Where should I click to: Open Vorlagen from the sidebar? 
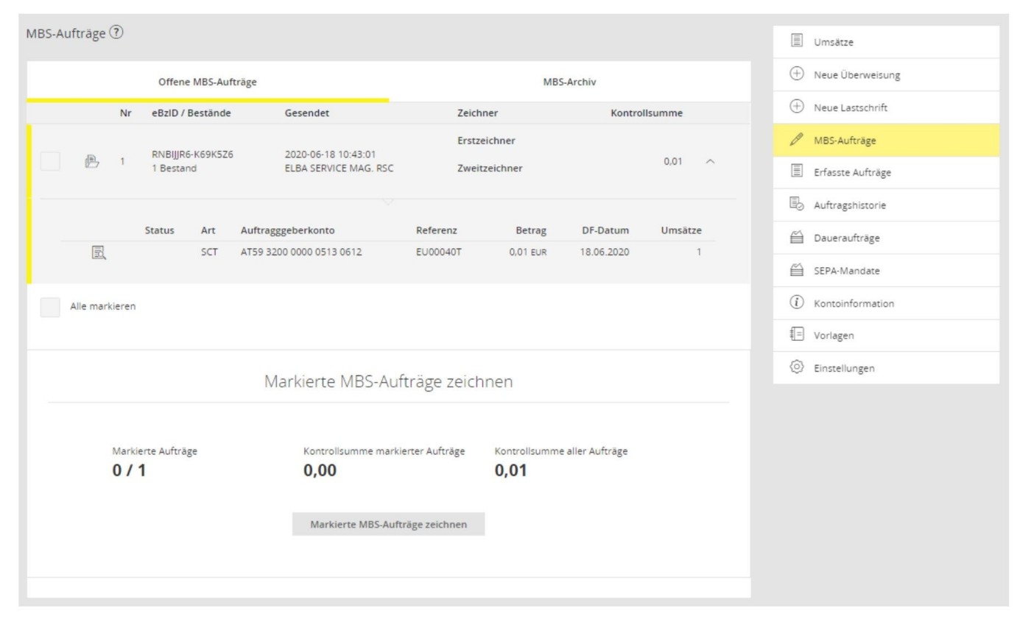(x=834, y=336)
